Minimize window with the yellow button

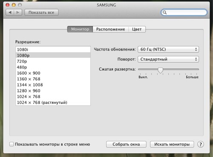[x=14, y=5]
